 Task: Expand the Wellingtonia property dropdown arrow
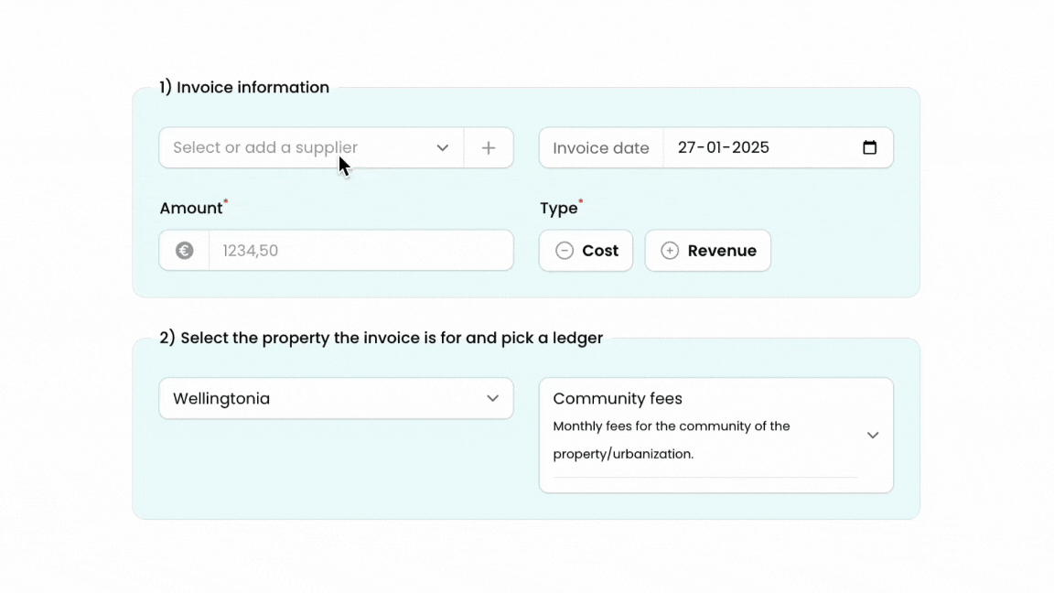pyautogui.click(x=492, y=399)
